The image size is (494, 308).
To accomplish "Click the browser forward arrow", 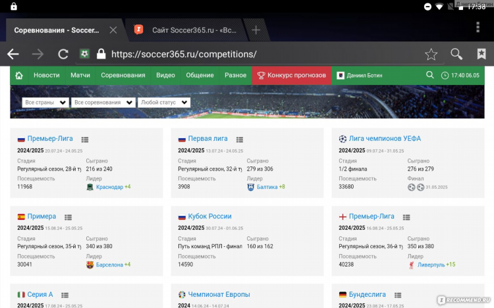I will [x=38, y=54].
